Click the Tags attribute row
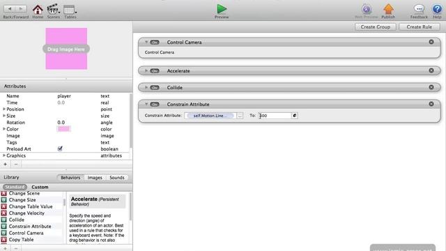 coord(65,142)
